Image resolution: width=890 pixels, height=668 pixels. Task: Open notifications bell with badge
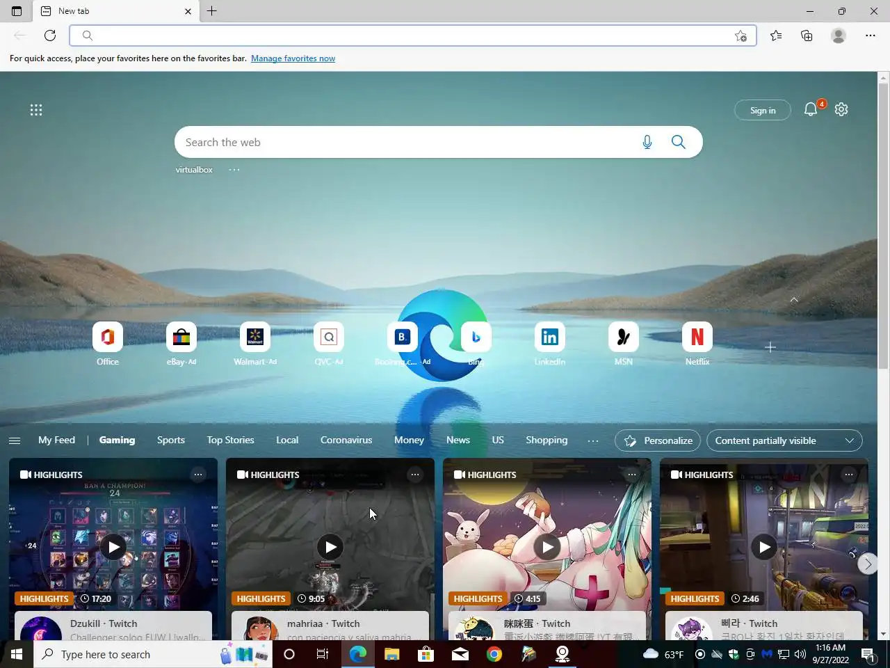tap(811, 109)
